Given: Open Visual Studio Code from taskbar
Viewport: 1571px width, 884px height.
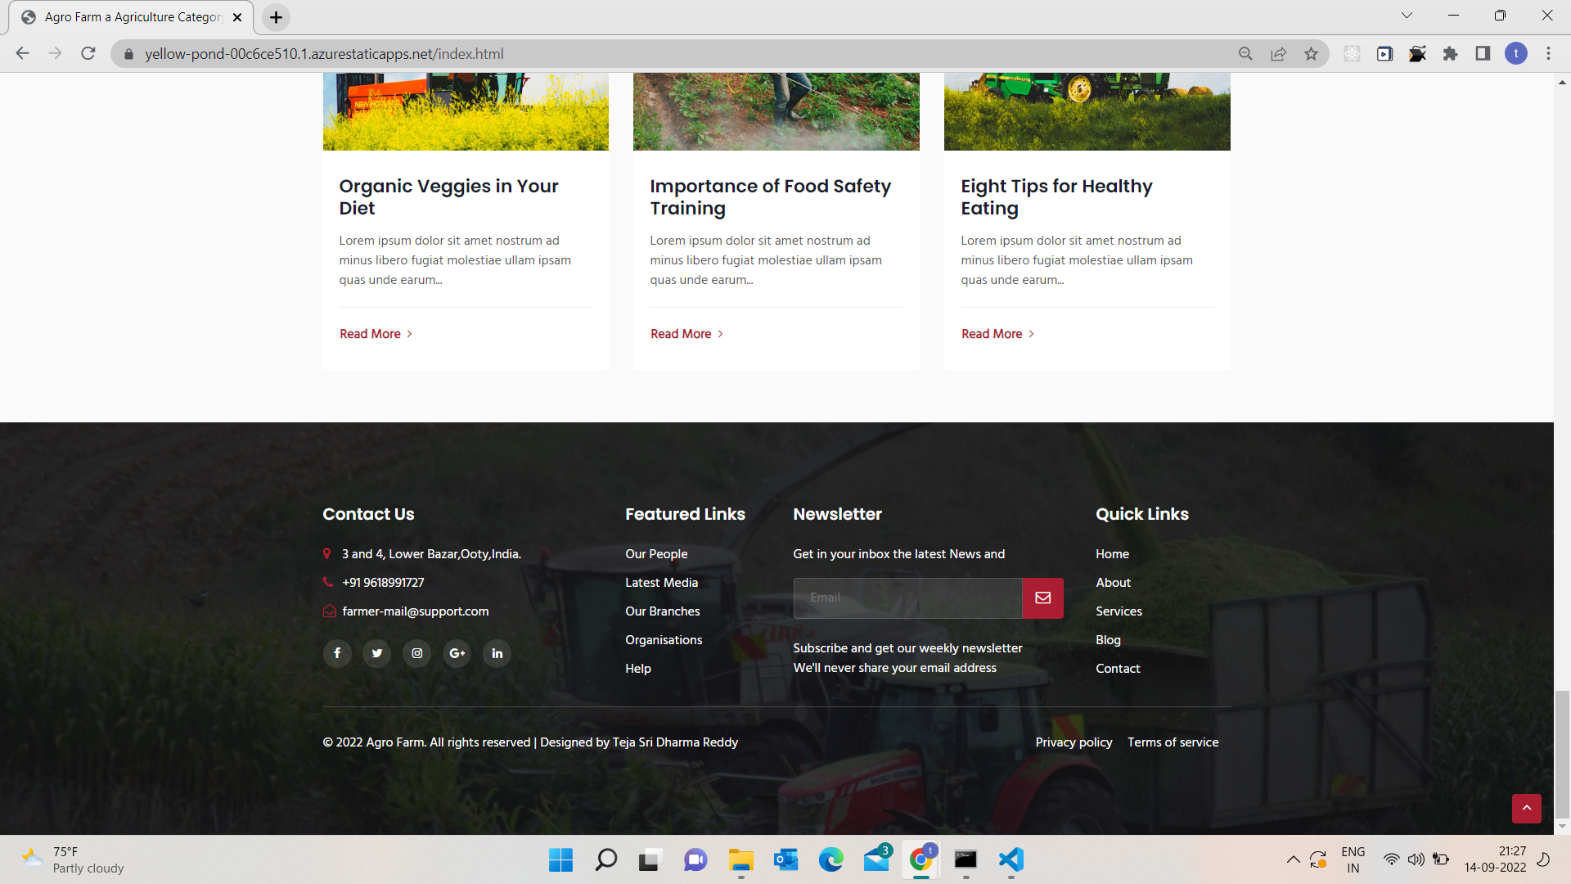Looking at the screenshot, I should [1011, 859].
